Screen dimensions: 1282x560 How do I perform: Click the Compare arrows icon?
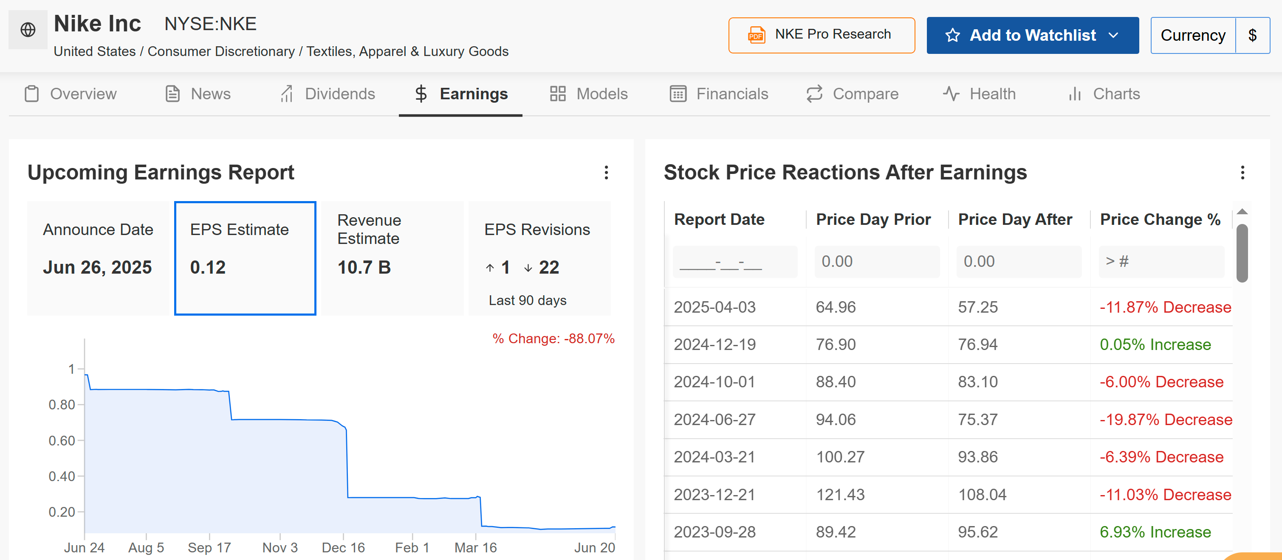click(814, 94)
